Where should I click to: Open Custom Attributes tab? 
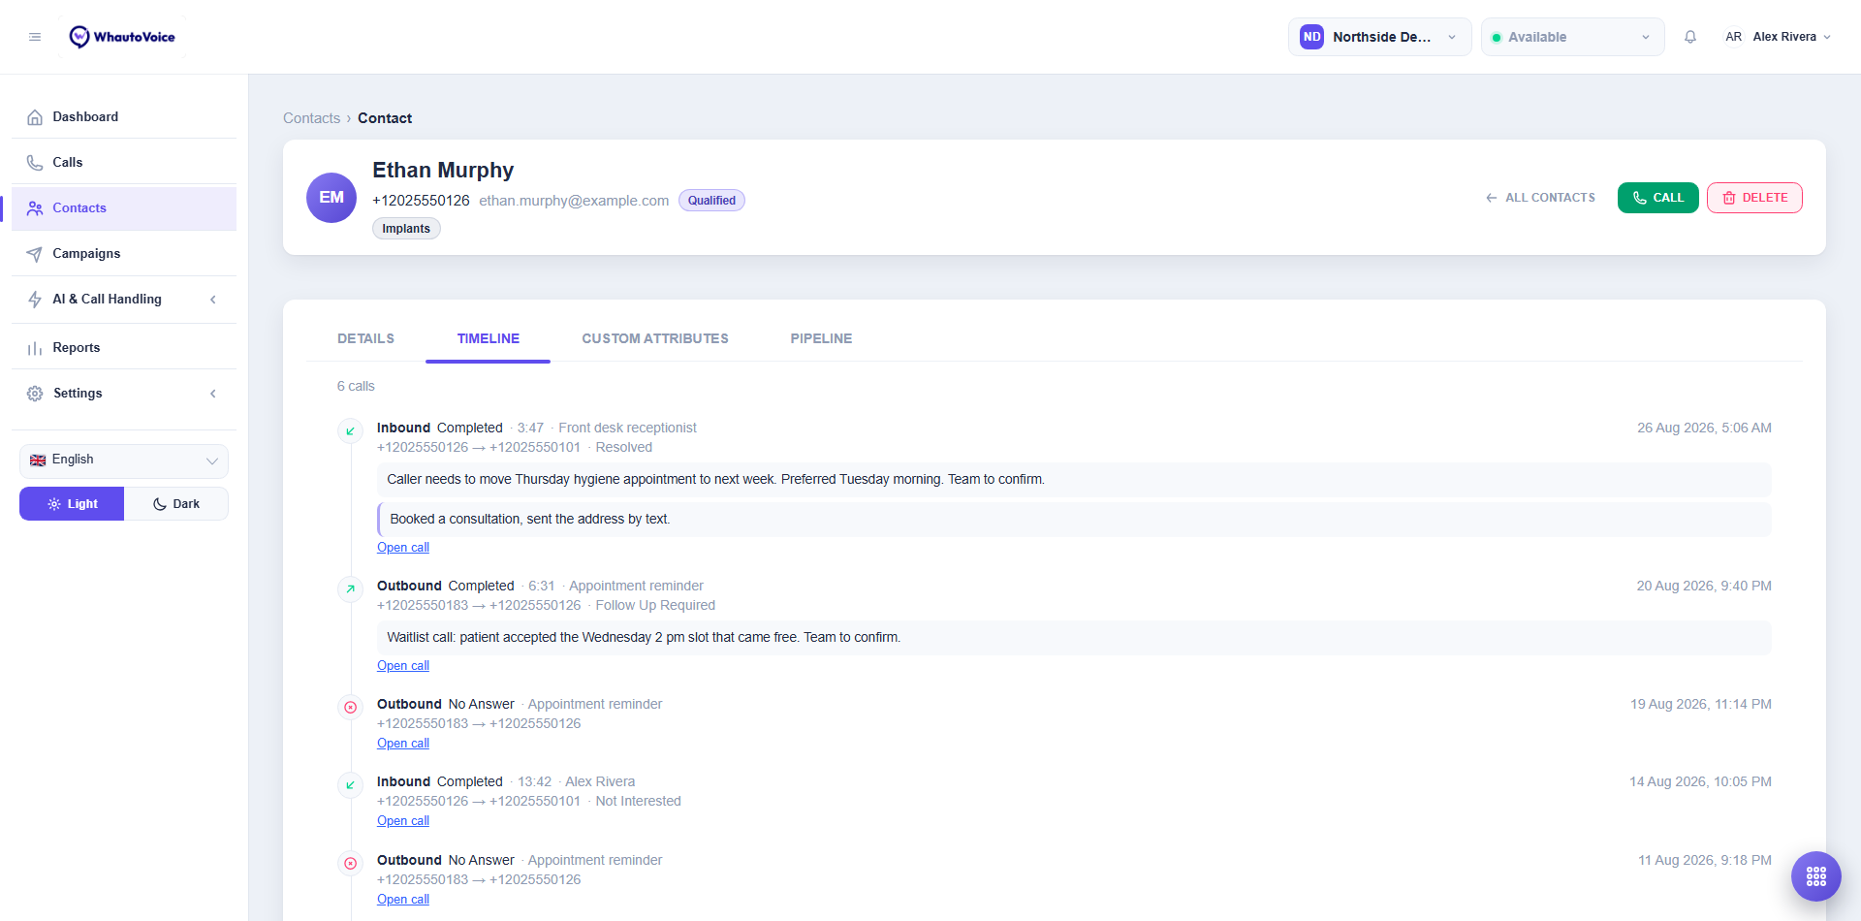tap(655, 338)
